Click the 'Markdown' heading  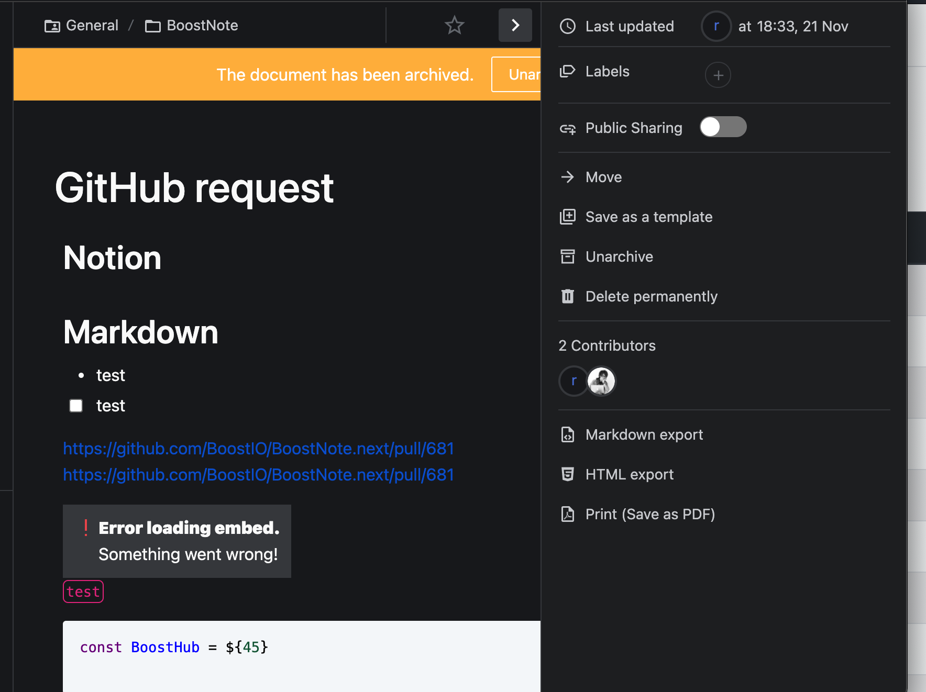[x=140, y=332]
